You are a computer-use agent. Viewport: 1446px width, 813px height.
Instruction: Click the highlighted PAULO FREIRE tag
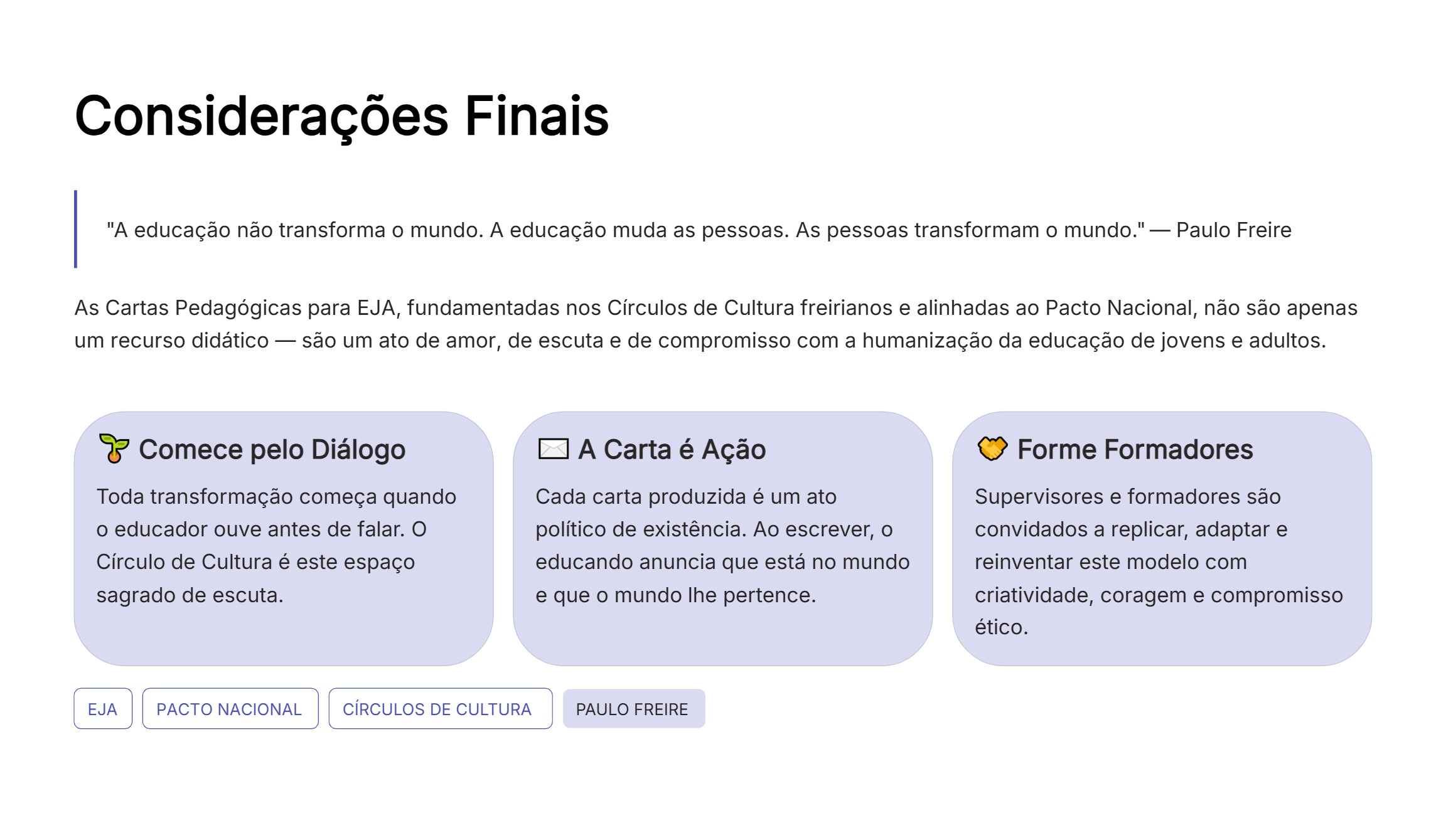point(634,709)
